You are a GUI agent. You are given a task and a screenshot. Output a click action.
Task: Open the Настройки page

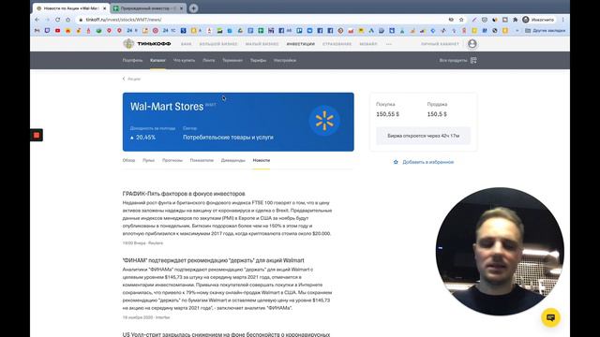point(285,60)
